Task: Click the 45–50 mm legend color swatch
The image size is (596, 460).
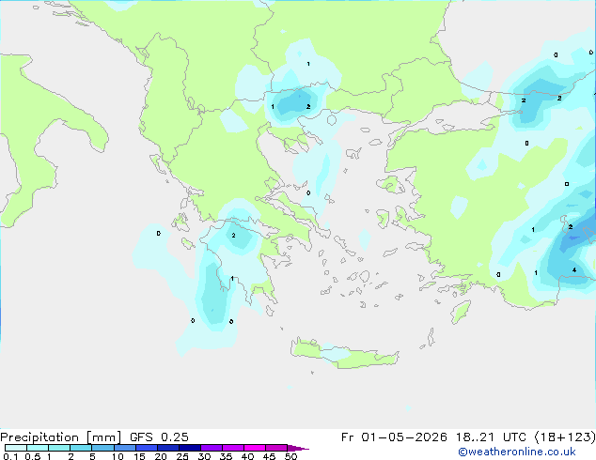Action: tap(276, 448)
